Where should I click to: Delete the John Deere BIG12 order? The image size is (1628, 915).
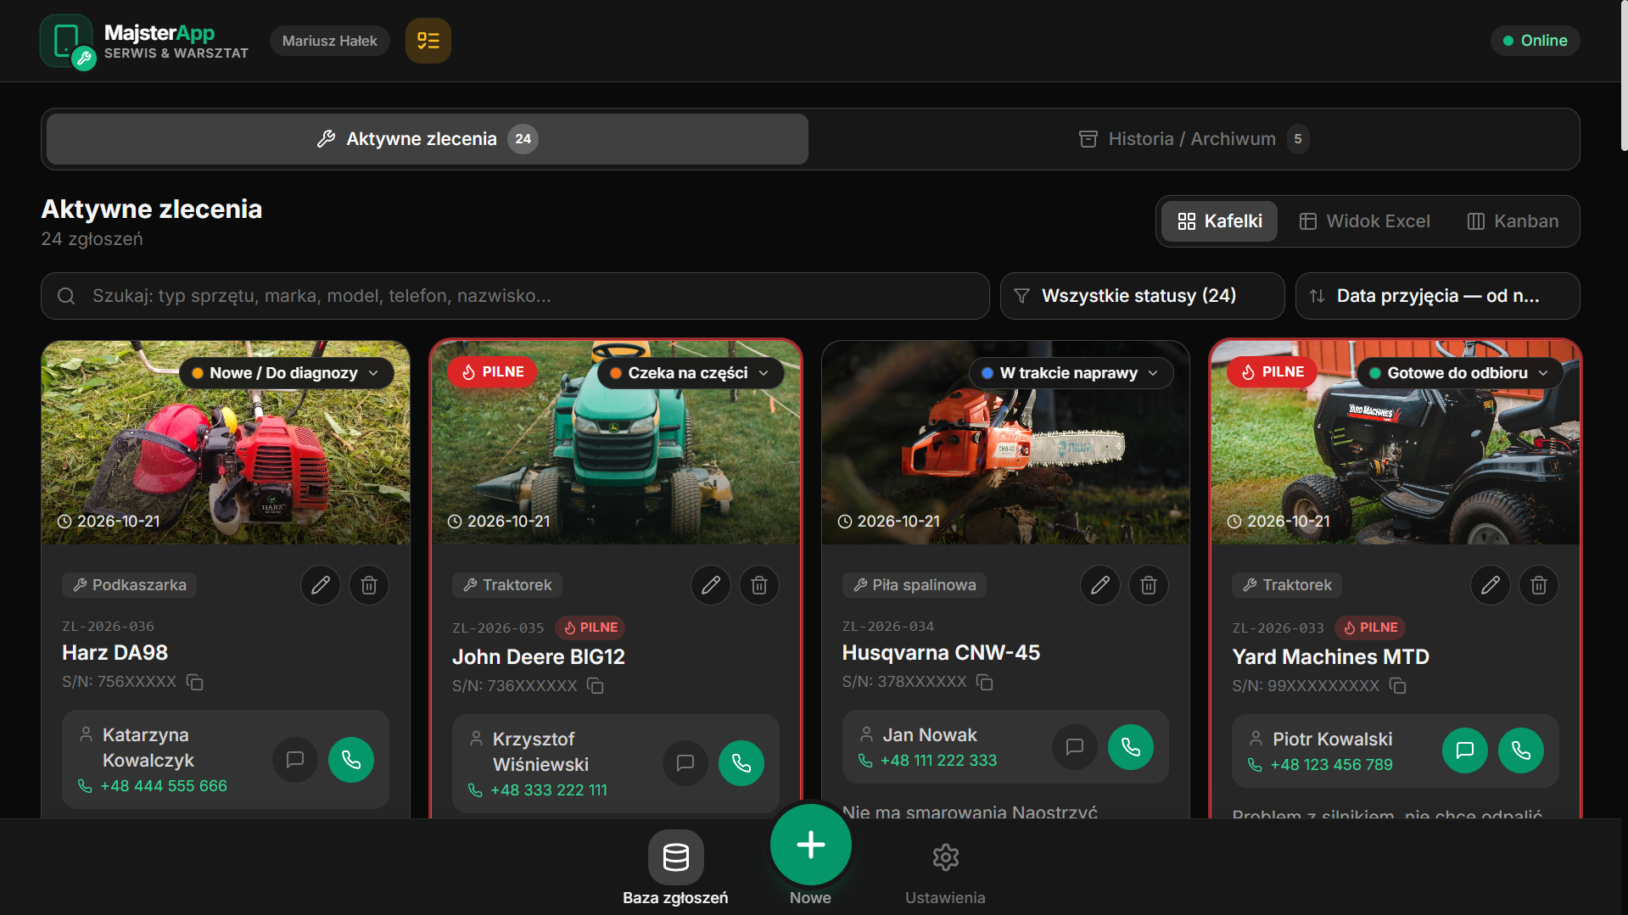[759, 585]
